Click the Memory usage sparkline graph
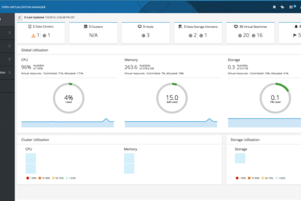 coord(171,123)
